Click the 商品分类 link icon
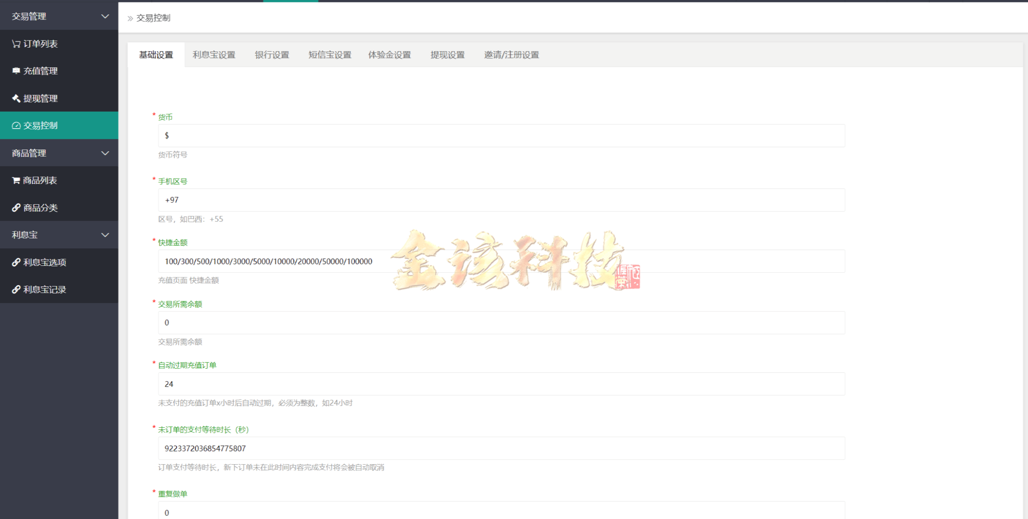The image size is (1028, 519). coord(16,208)
